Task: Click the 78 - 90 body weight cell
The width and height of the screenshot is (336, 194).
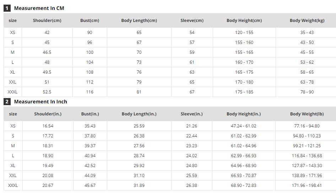Action: point(307,92)
